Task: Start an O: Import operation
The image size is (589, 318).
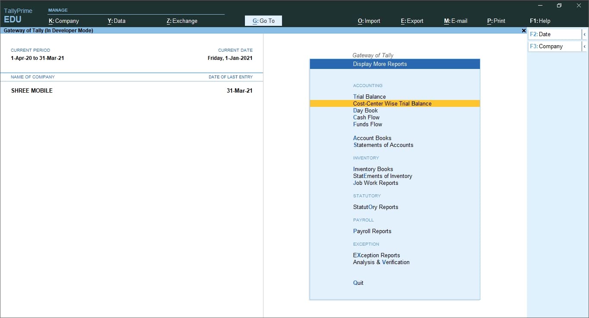Action: 369,20
